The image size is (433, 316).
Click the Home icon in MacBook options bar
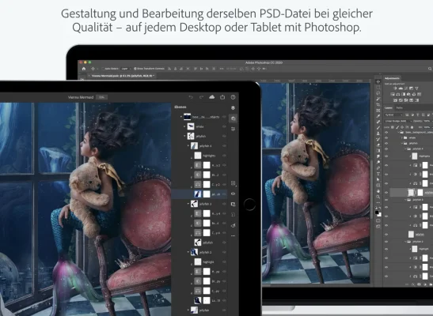point(84,69)
